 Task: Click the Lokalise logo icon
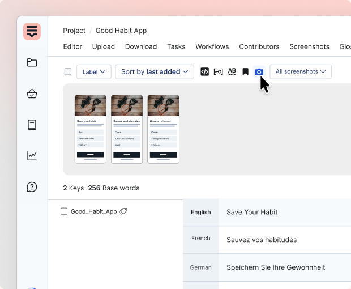coord(32,31)
